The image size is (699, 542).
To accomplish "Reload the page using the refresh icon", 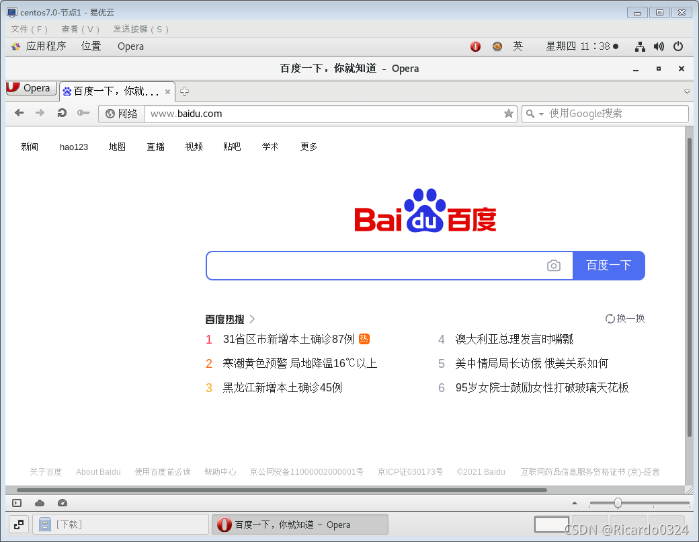I will coord(62,113).
